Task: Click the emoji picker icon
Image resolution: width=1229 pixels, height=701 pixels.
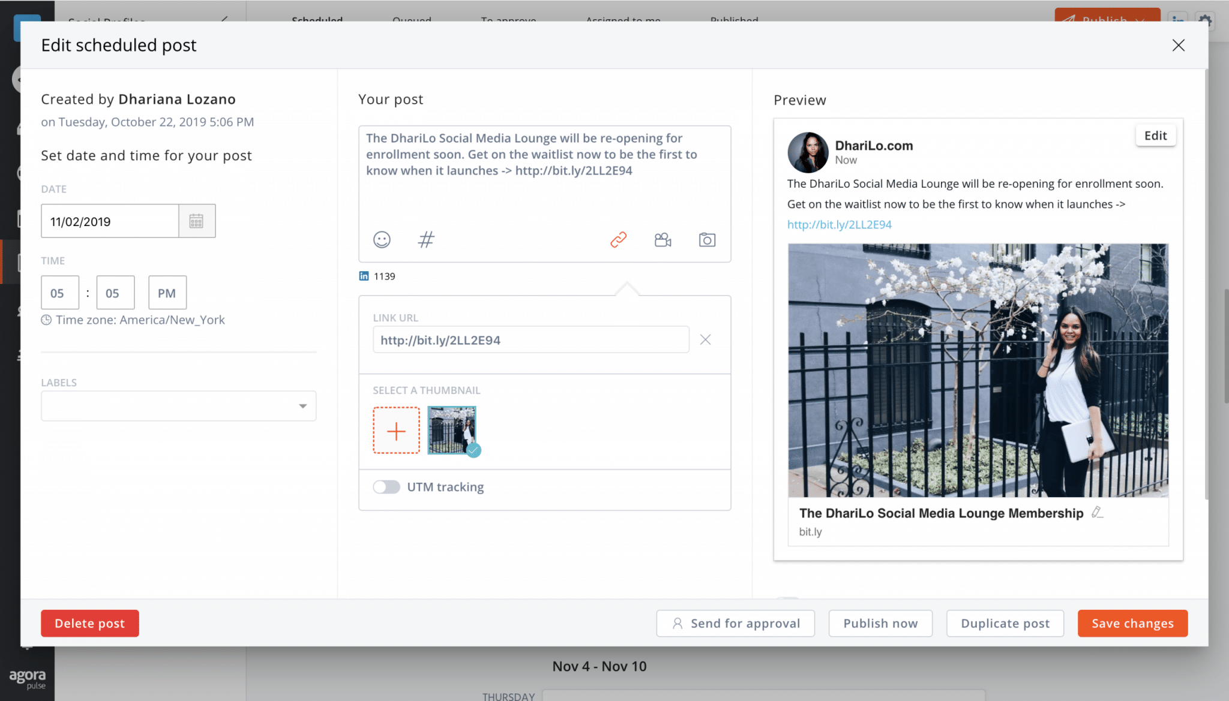Action: (x=382, y=239)
